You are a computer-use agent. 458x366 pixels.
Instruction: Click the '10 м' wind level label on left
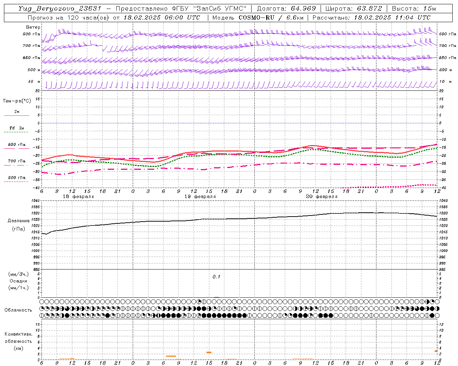(x=34, y=82)
